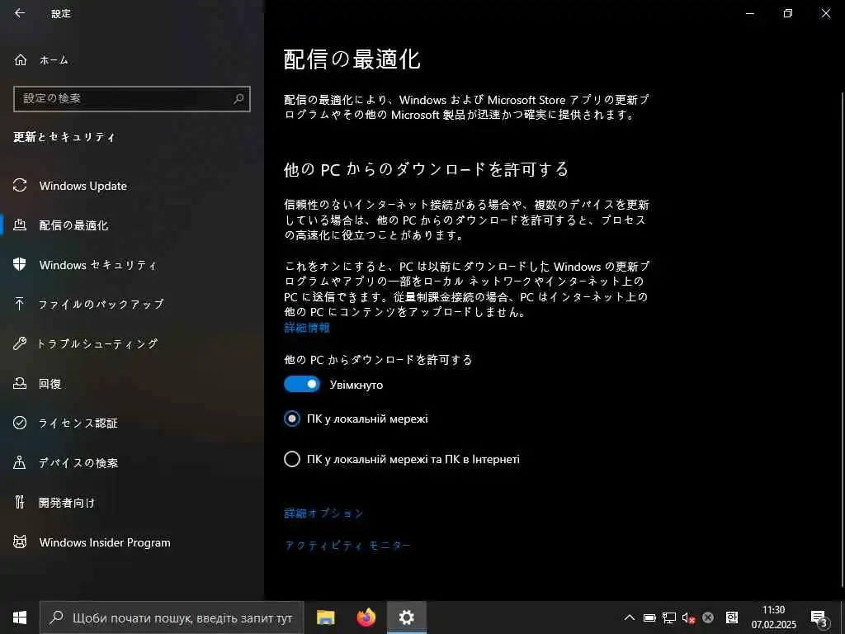This screenshot has height=634, width=845.
Task: Click the Windows セキュリティ shield icon
Action: click(20, 265)
